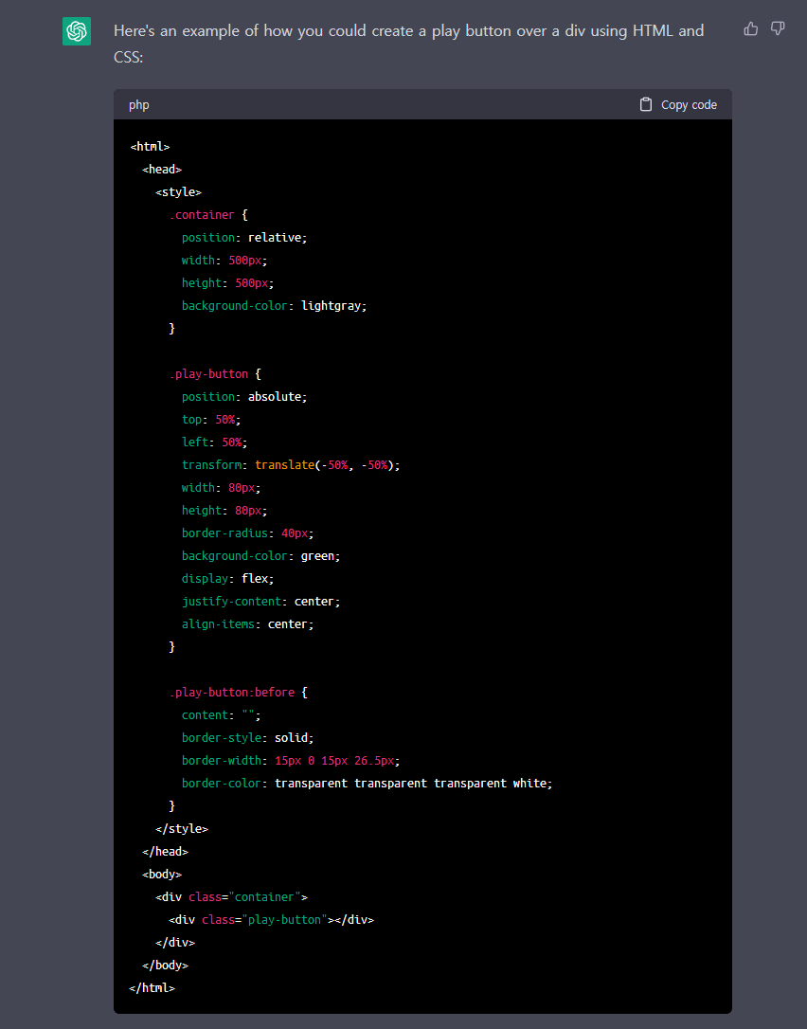This screenshot has width=807, height=1029.
Task: Click the div class="container" line
Action: tap(232, 897)
